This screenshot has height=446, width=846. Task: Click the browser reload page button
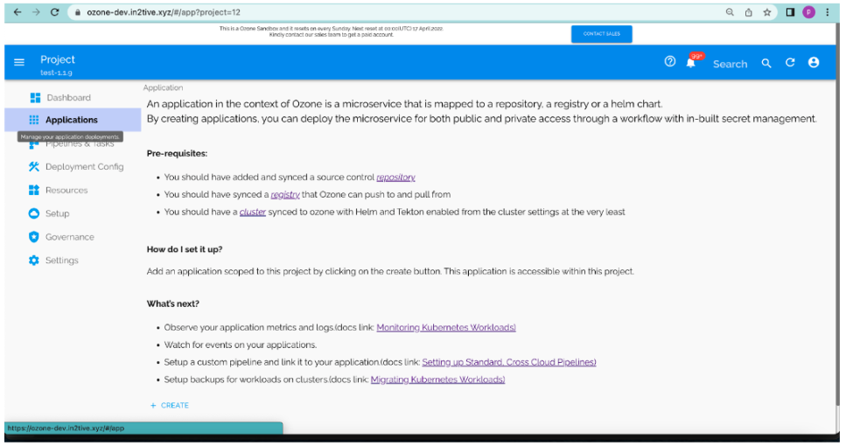(55, 12)
